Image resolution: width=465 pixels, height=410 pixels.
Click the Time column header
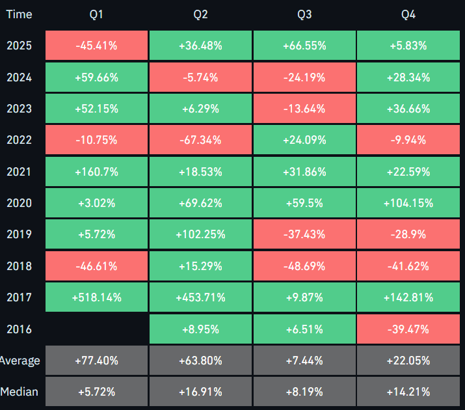coord(20,14)
